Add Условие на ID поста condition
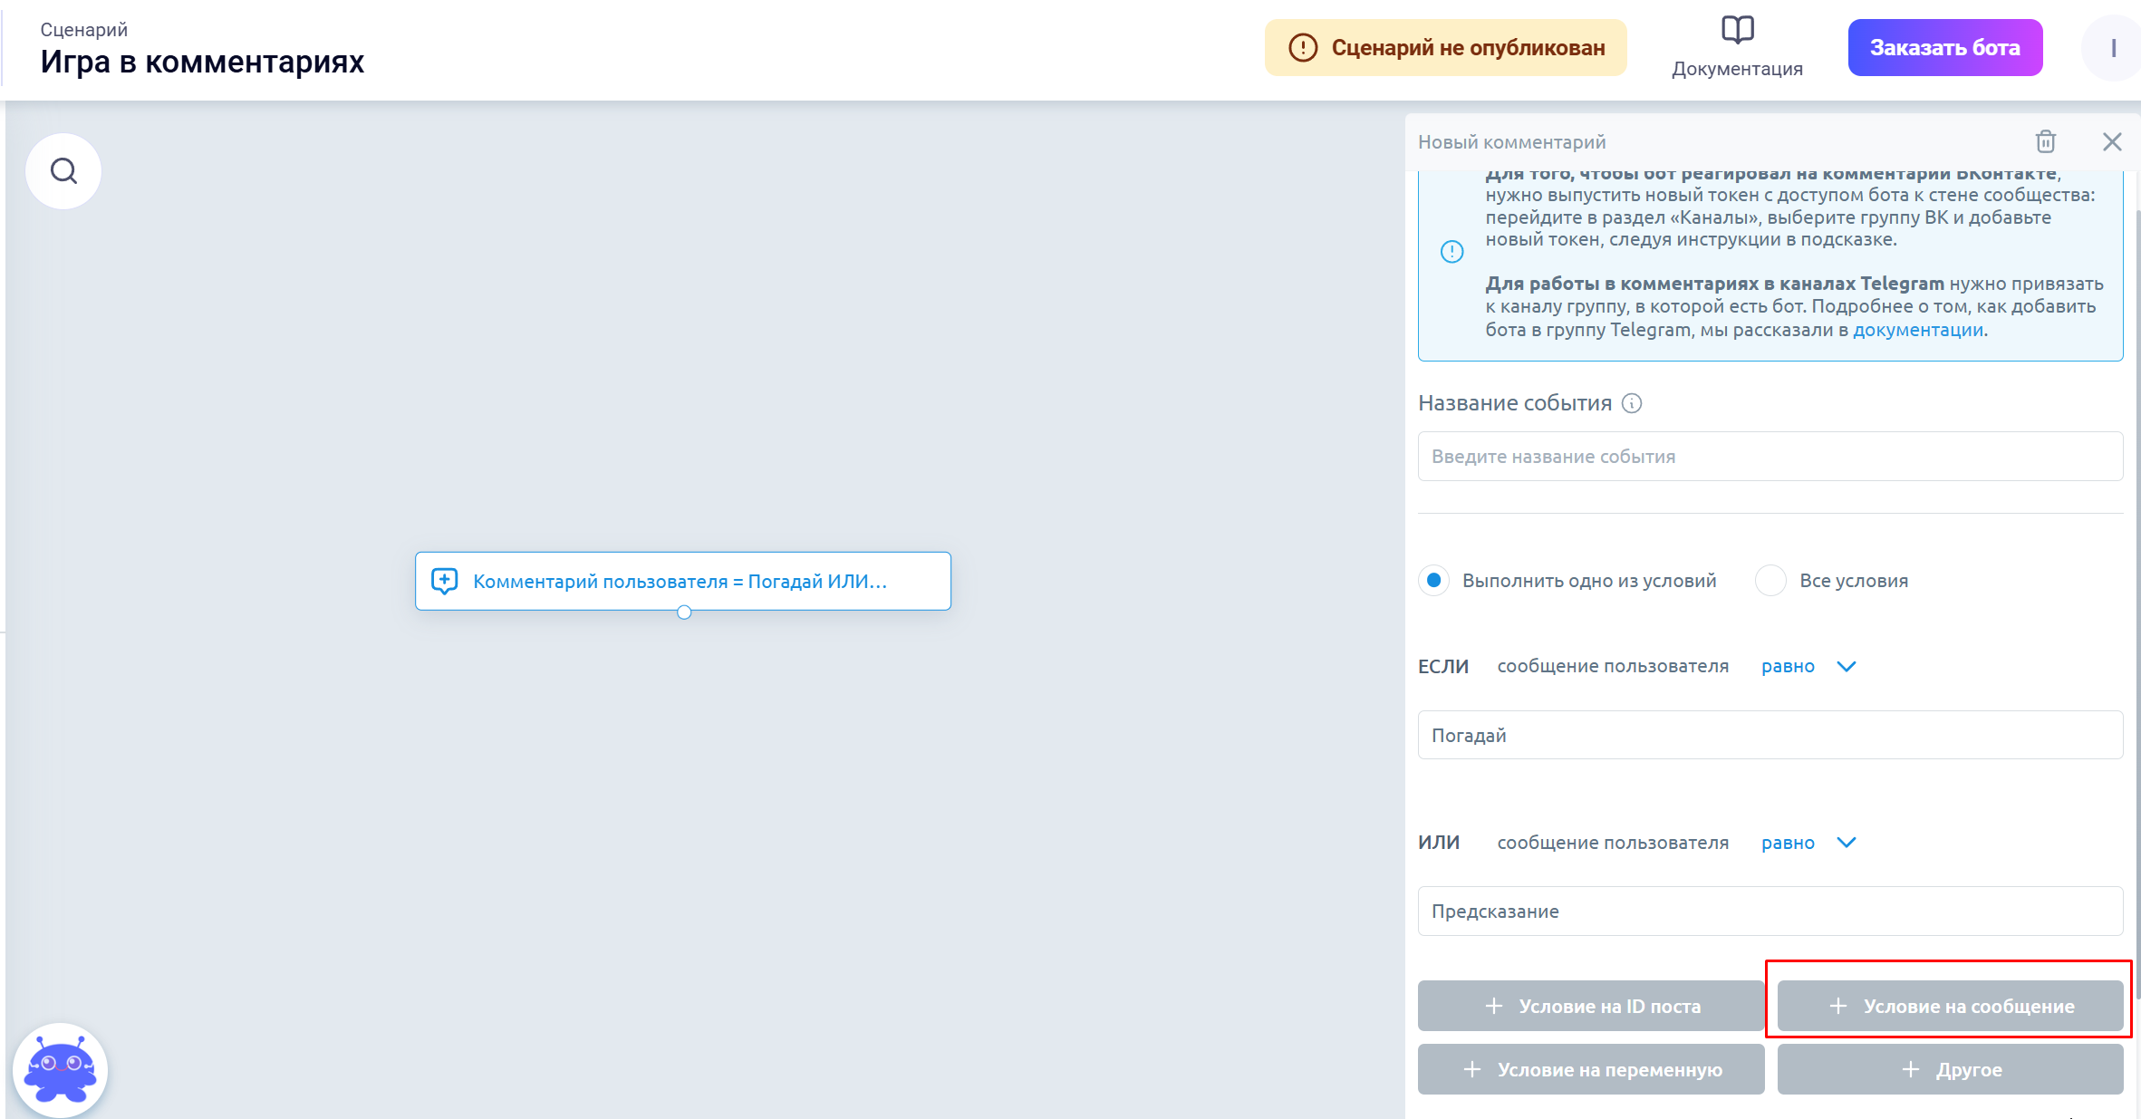The height and width of the screenshot is (1119, 2141). tap(1590, 1006)
